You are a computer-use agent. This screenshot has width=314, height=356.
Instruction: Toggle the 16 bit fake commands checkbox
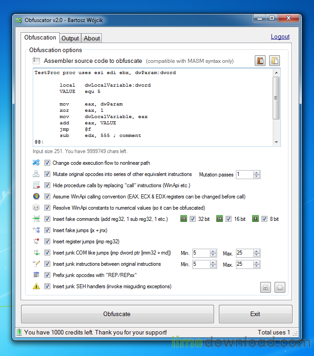coord(228,219)
